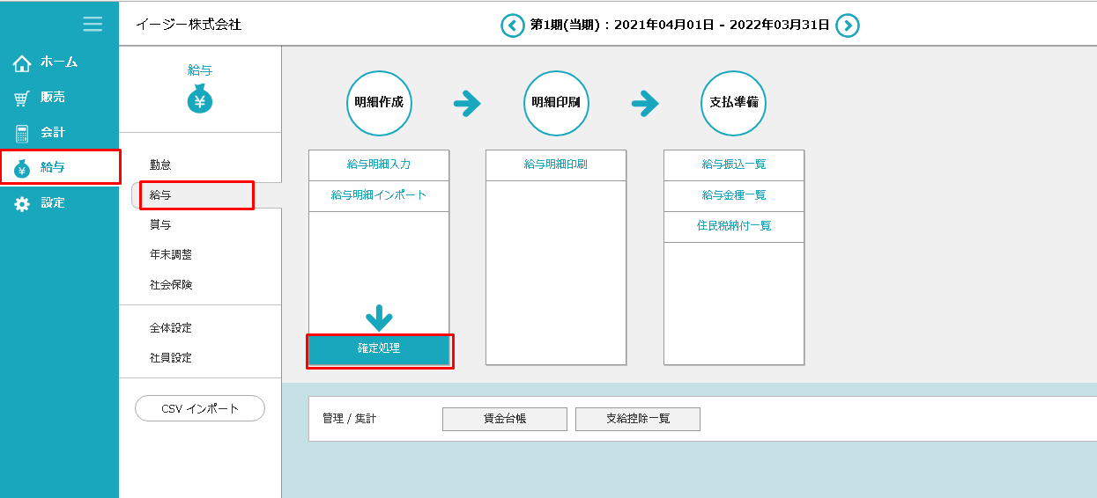Click the yen money bag icon under 給与 heading

coord(200,100)
